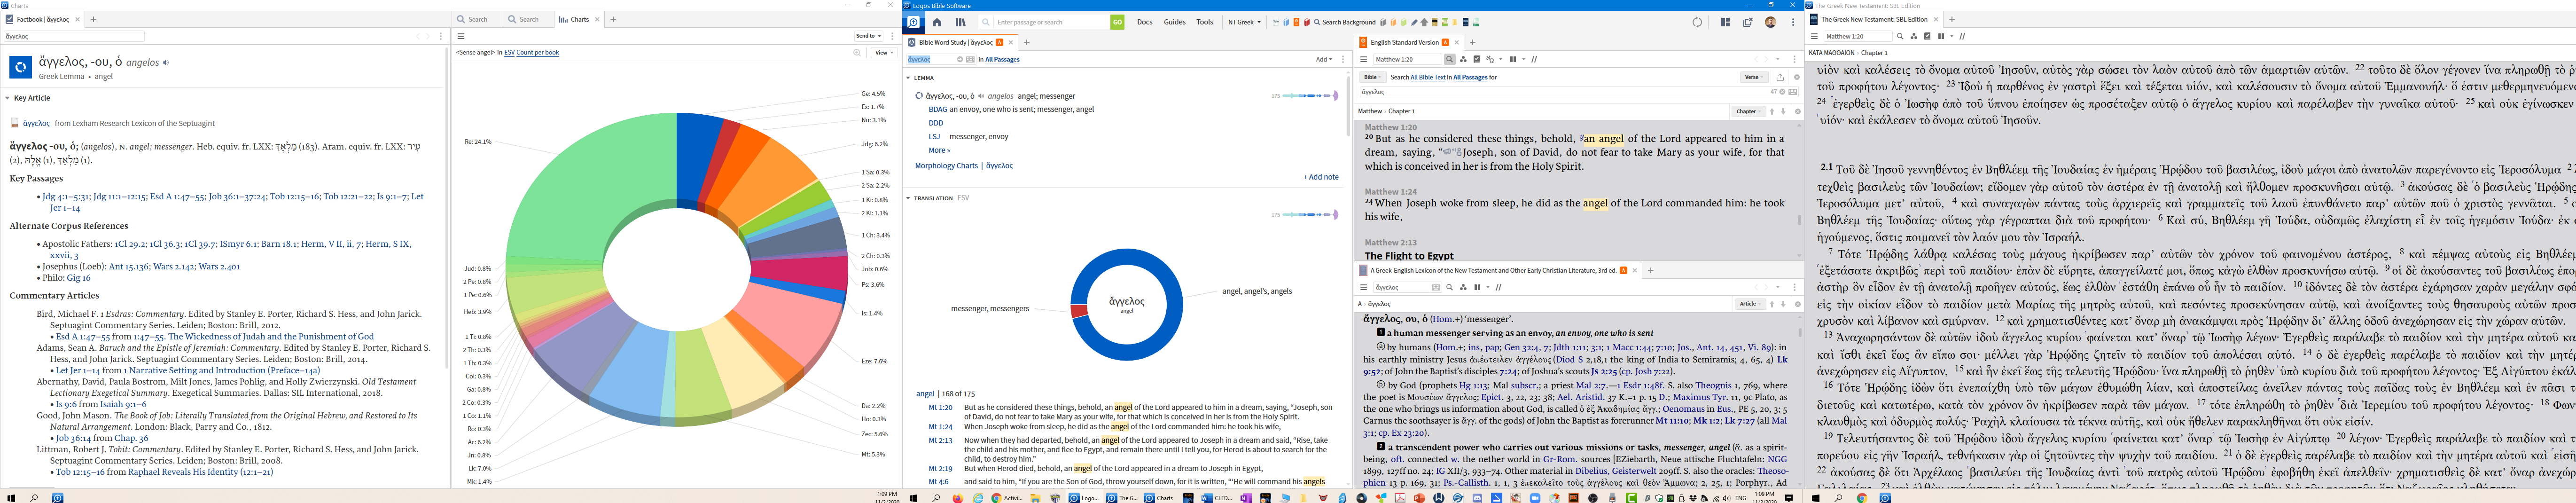Click the sync circular arrows icon

pyautogui.click(x=1696, y=22)
